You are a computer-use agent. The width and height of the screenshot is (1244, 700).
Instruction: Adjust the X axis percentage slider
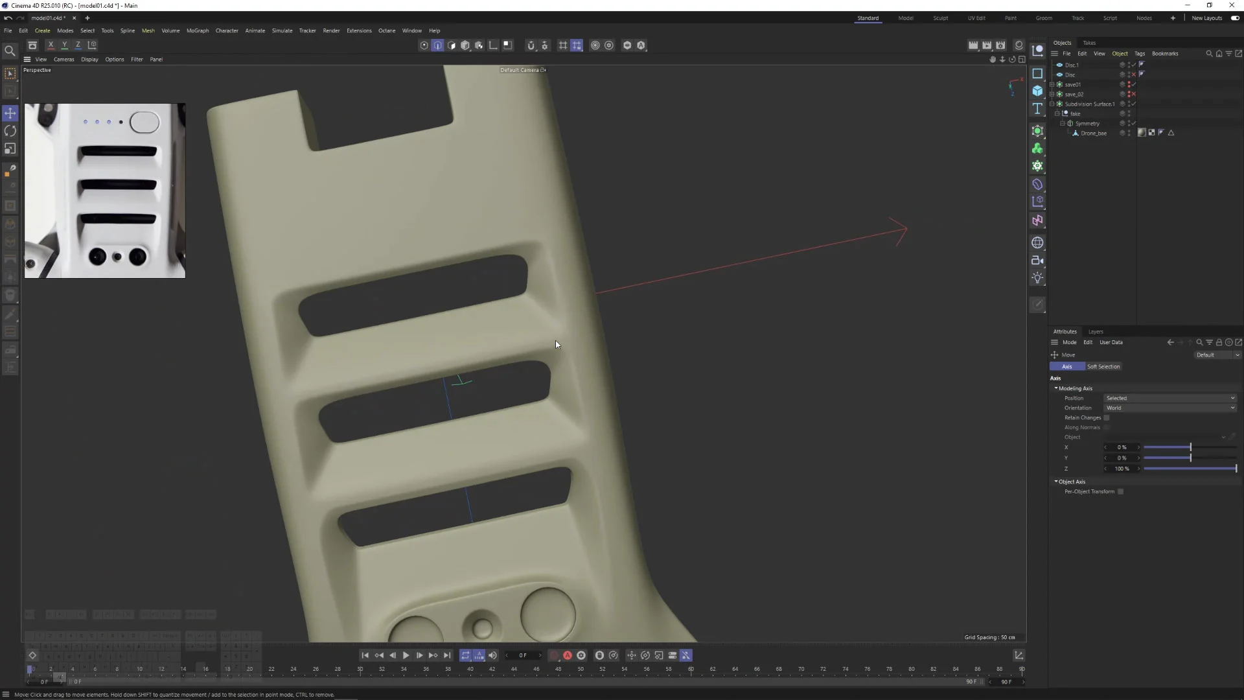[1190, 447]
